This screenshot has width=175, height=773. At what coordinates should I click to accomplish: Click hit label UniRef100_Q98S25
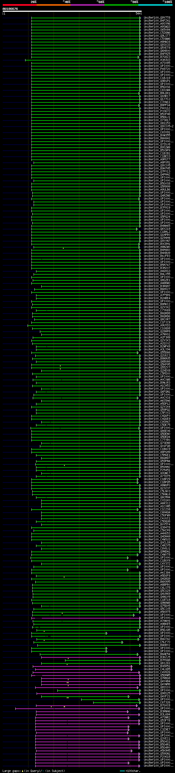[157, 693]
